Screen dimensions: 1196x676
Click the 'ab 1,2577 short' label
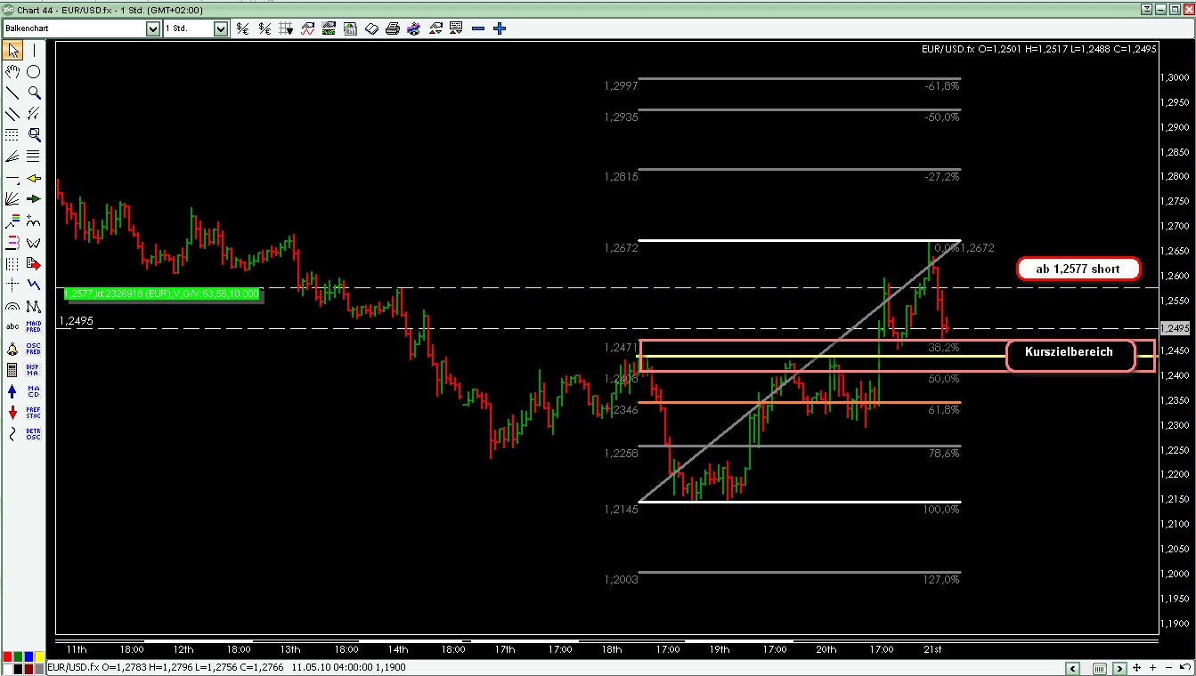click(1078, 270)
